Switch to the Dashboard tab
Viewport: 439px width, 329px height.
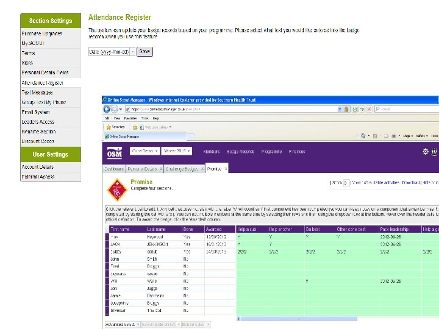click(x=114, y=169)
